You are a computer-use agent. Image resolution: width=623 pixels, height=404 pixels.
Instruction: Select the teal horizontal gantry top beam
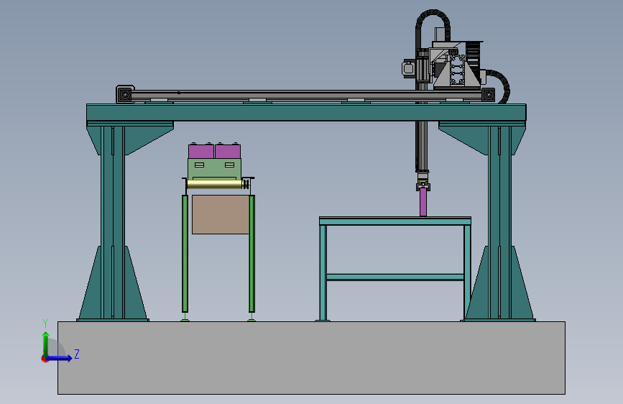(x=306, y=113)
